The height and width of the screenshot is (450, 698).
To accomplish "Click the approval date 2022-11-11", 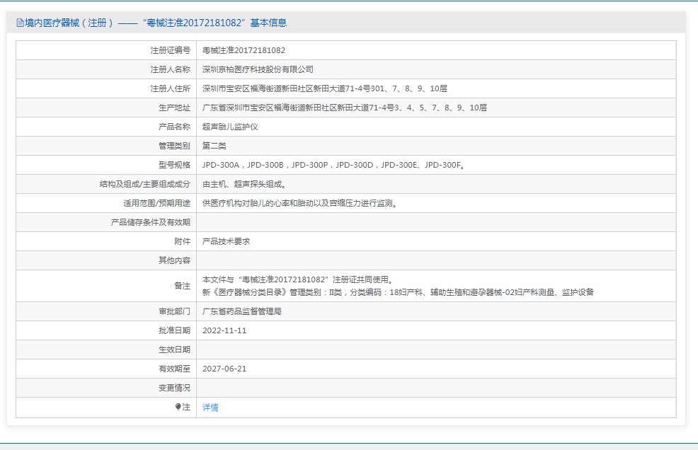I will point(224,330).
